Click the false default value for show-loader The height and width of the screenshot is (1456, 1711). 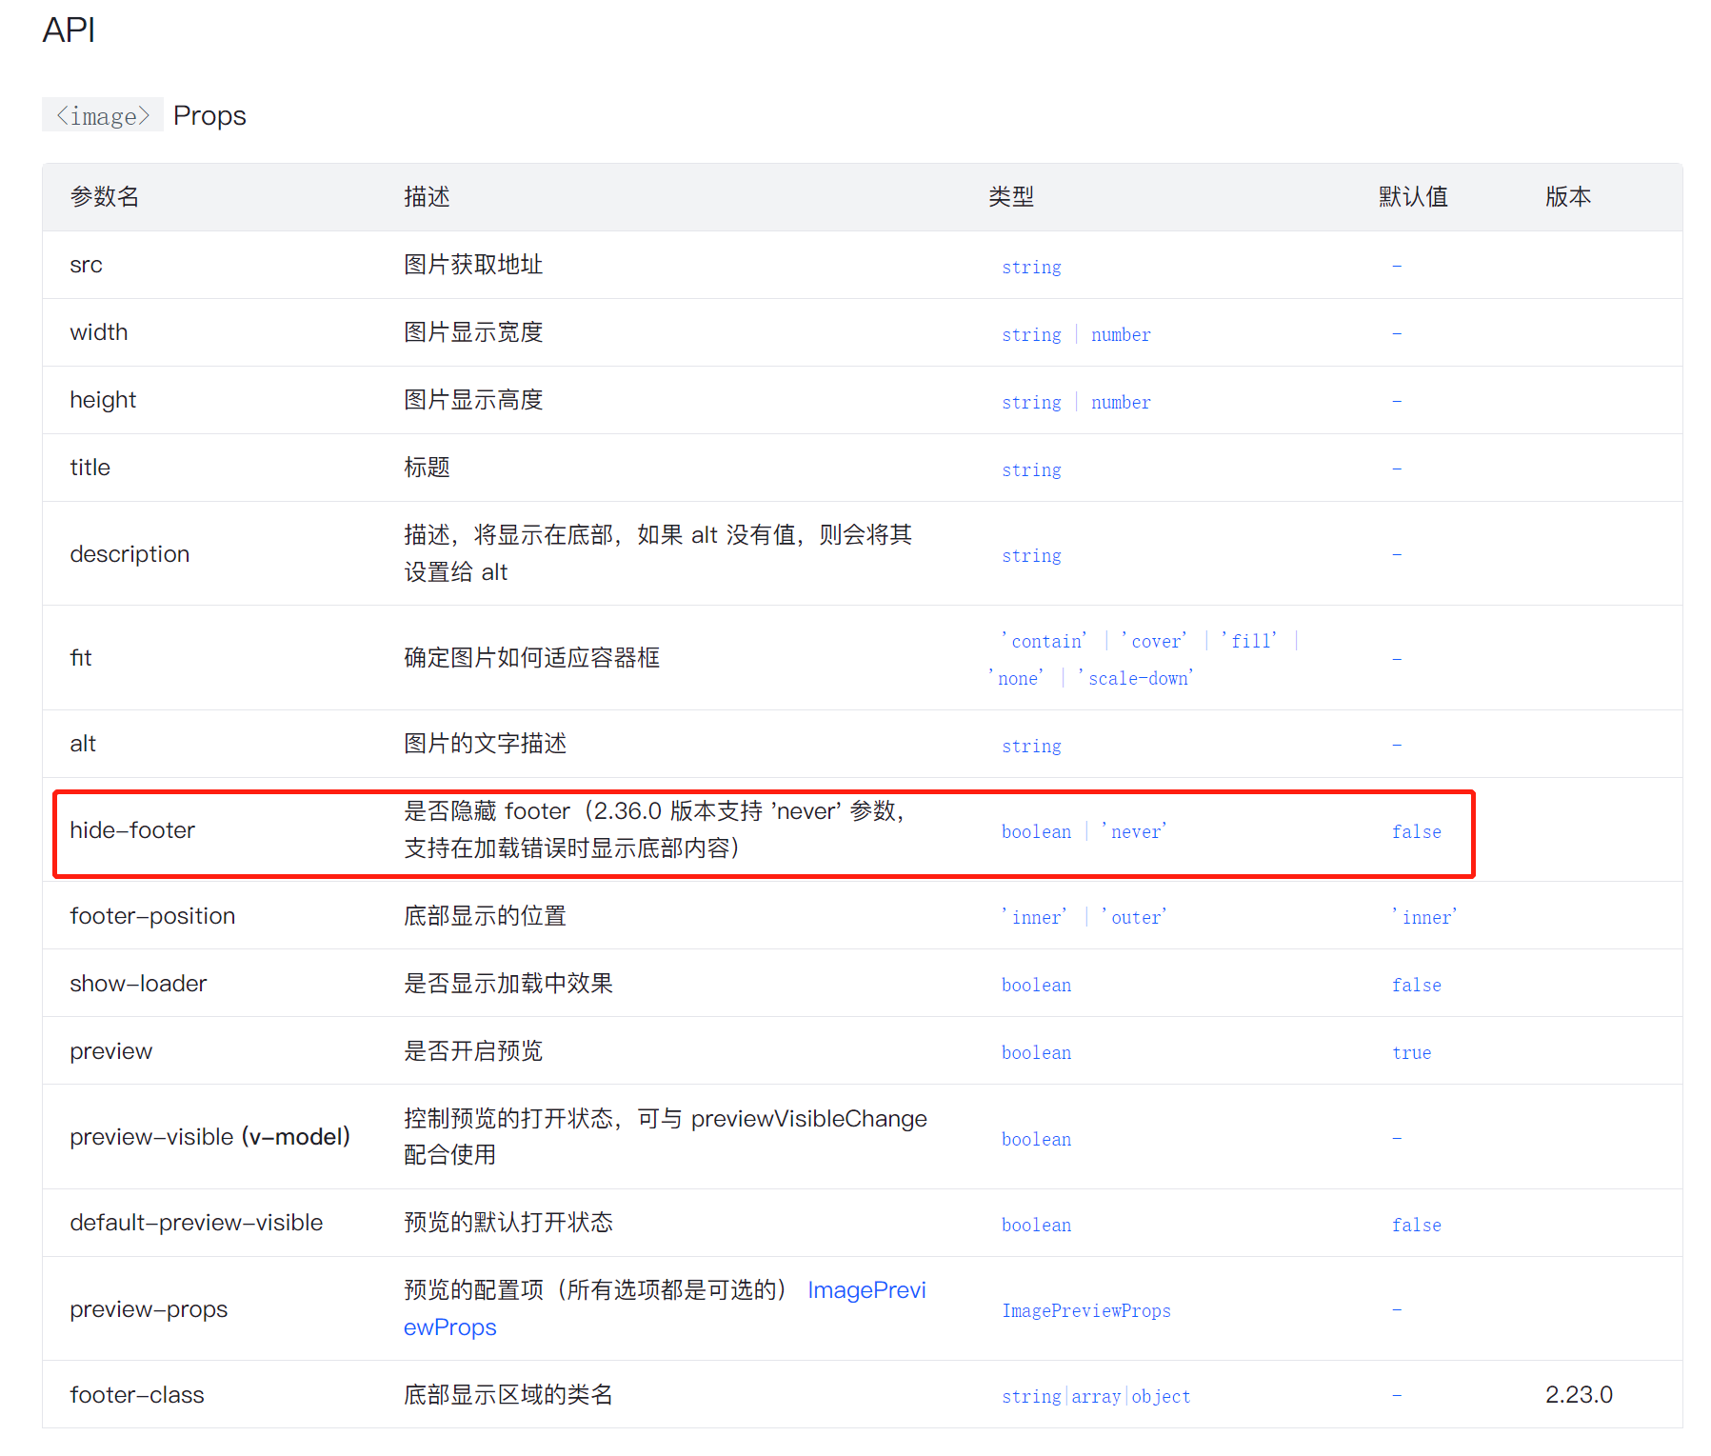pos(1416,985)
